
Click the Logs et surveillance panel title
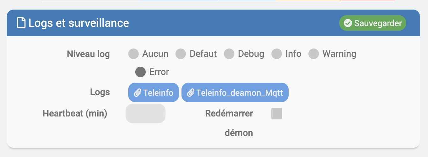click(78, 23)
